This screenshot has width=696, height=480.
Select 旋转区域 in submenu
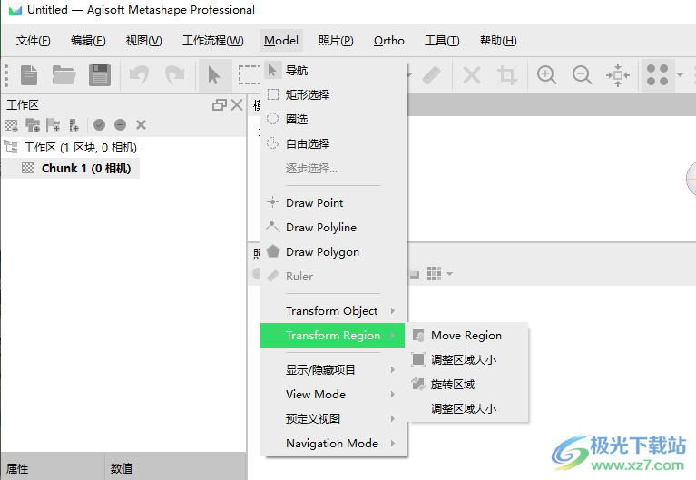click(468, 384)
